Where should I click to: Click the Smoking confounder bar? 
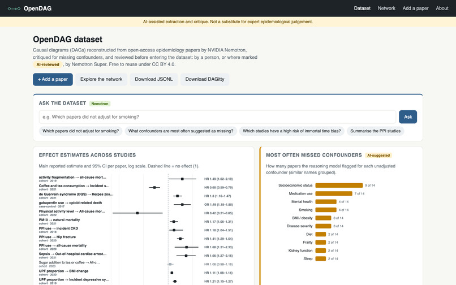coord(326,210)
